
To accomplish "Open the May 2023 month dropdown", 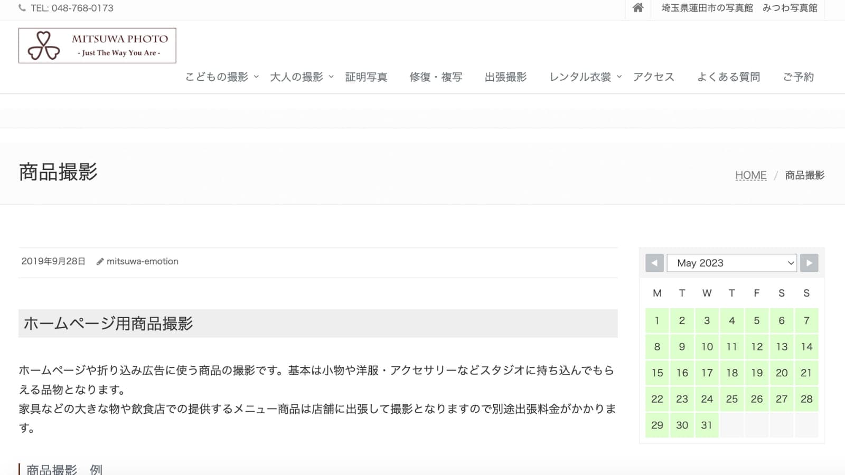I will 731,263.
